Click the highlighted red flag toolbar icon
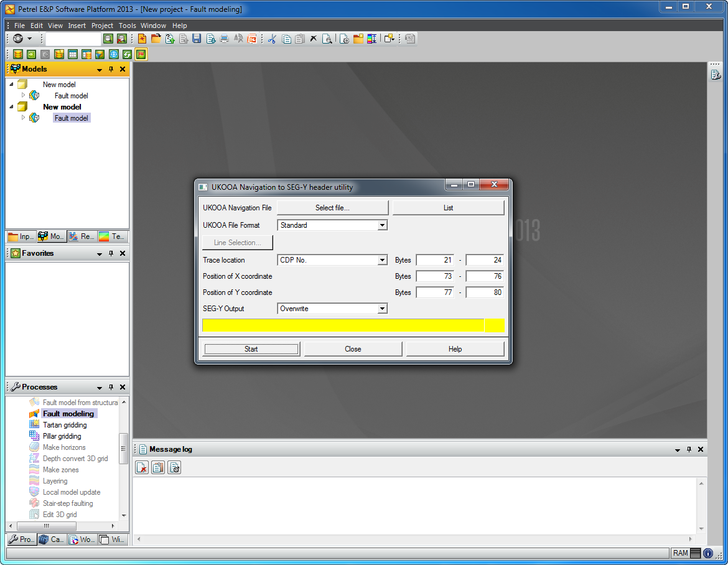 (141, 54)
